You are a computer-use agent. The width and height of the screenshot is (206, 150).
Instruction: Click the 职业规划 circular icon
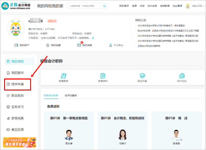pyautogui.click(x=8, y=96)
